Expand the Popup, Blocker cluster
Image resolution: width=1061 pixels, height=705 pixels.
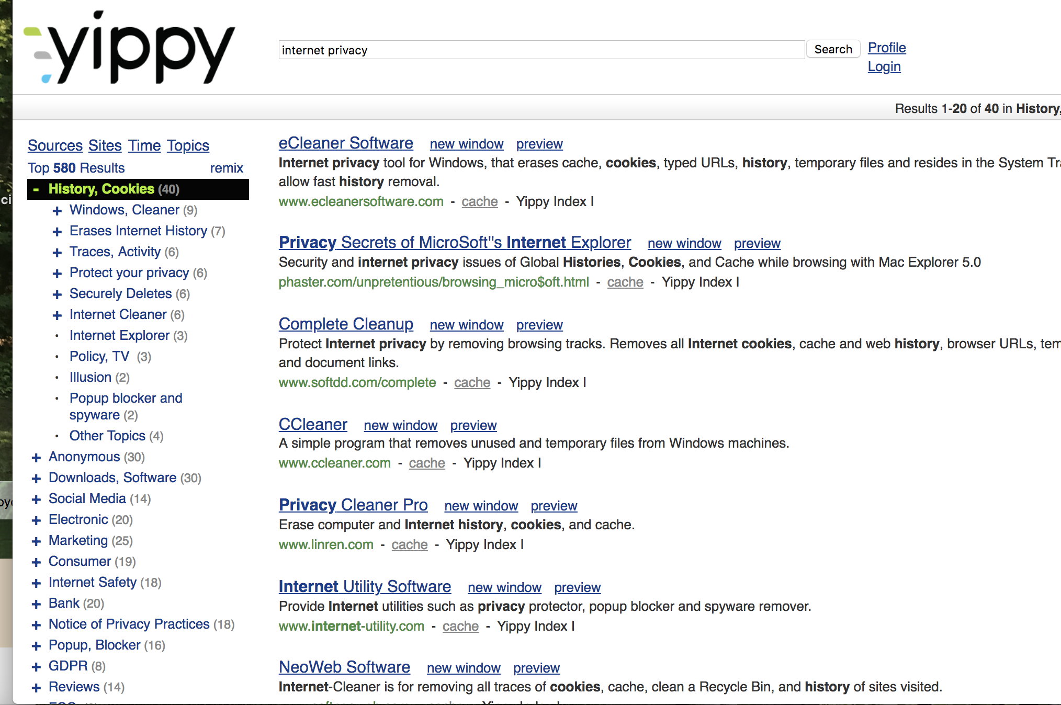click(x=36, y=646)
